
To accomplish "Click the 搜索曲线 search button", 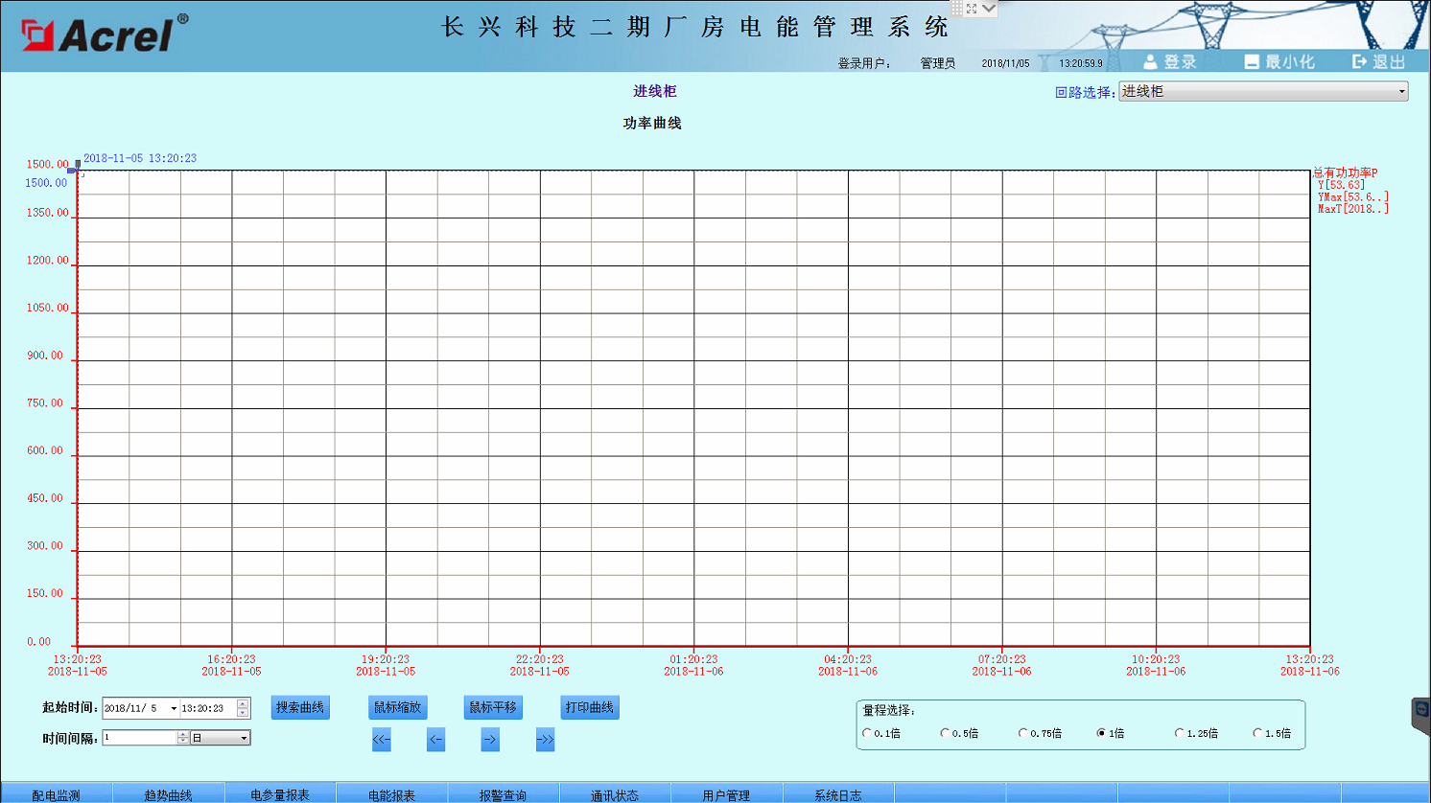I will [x=300, y=707].
